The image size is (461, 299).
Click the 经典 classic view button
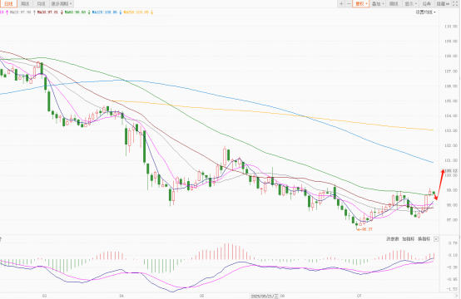coord(426,4)
